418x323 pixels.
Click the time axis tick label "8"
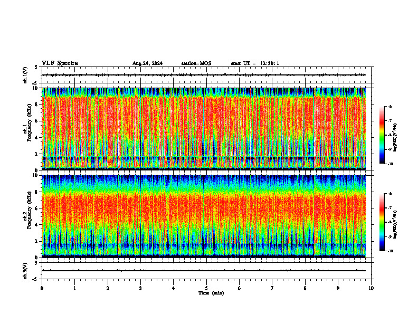pos(305,288)
